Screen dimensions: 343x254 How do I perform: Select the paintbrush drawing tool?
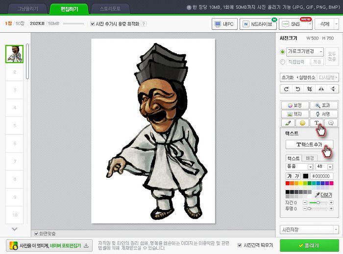click(288, 123)
